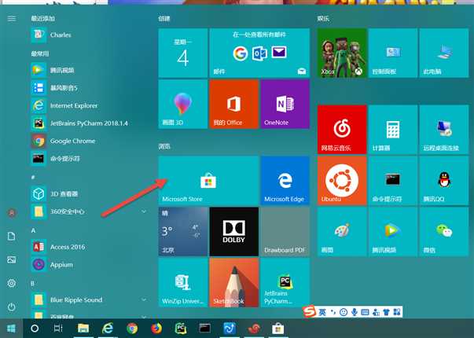Open Sogou soft keyboard icon
Image resolution: width=474 pixels, height=338 pixels.
pos(365,312)
